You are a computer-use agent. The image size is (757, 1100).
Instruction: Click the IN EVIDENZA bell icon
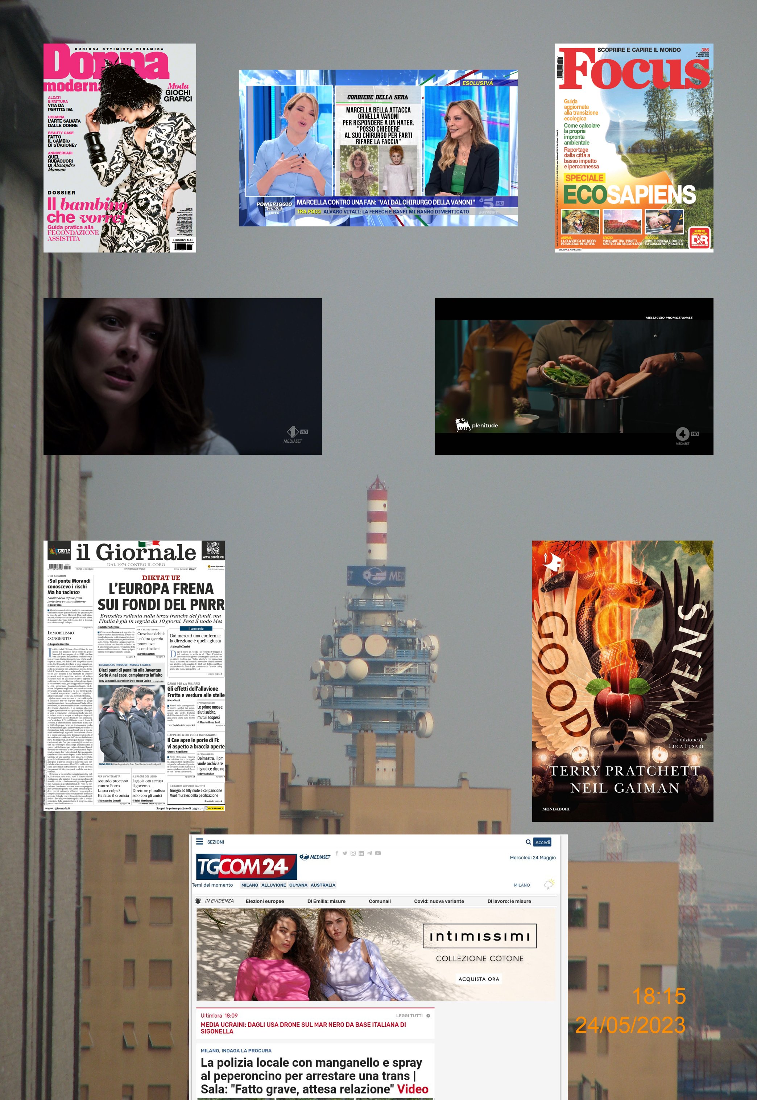198,901
